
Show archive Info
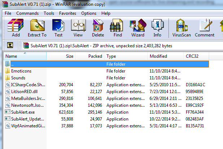tap(157, 25)
